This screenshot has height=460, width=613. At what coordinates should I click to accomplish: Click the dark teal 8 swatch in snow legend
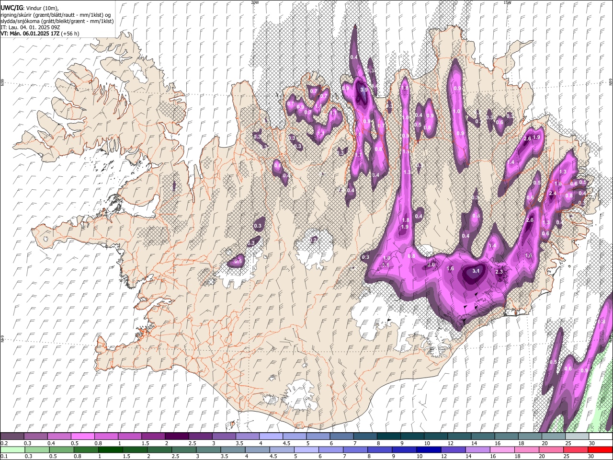click(388, 436)
